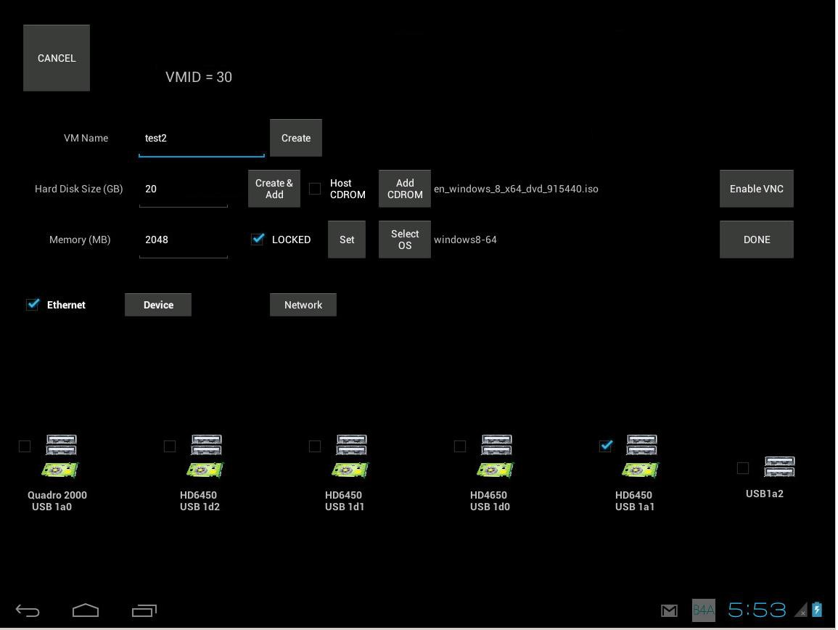The image size is (838, 630).
Task: Cancel the VM creation
Action: tap(57, 58)
